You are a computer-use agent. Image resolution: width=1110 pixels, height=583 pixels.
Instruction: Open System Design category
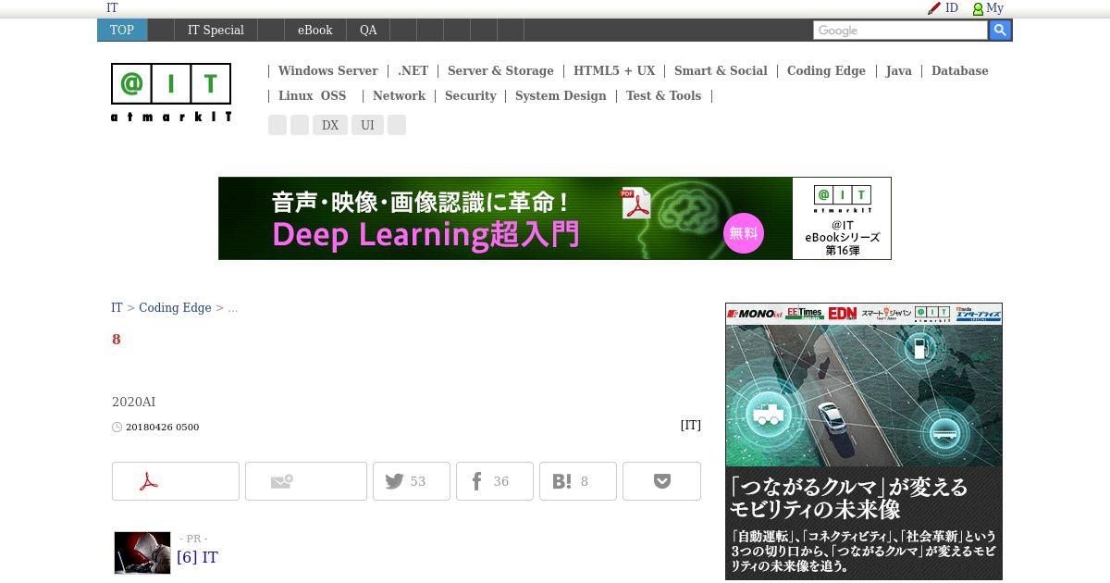(561, 96)
